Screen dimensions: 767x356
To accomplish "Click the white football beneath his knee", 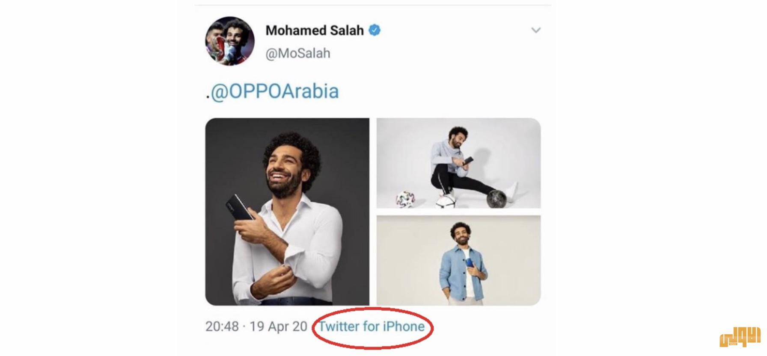I will click(x=446, y=201).
